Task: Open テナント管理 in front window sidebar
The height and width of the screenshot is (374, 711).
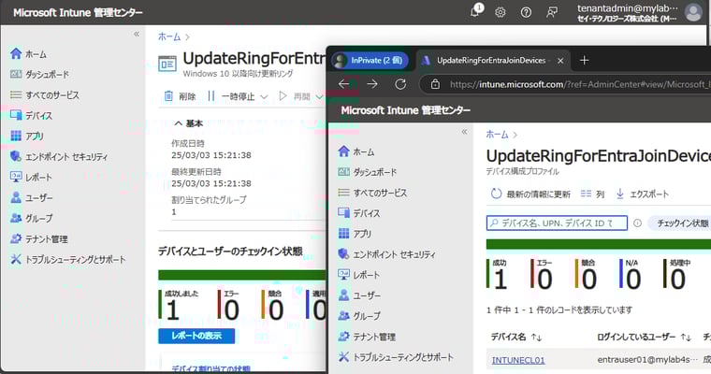Action: (x=367, y=337)
